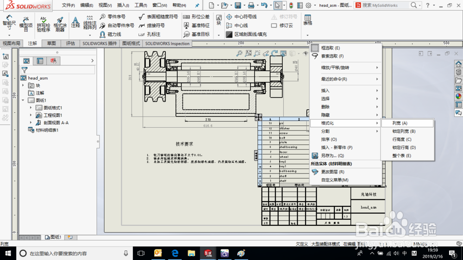Switch to the 视图布局 tab

click(12, 43)
